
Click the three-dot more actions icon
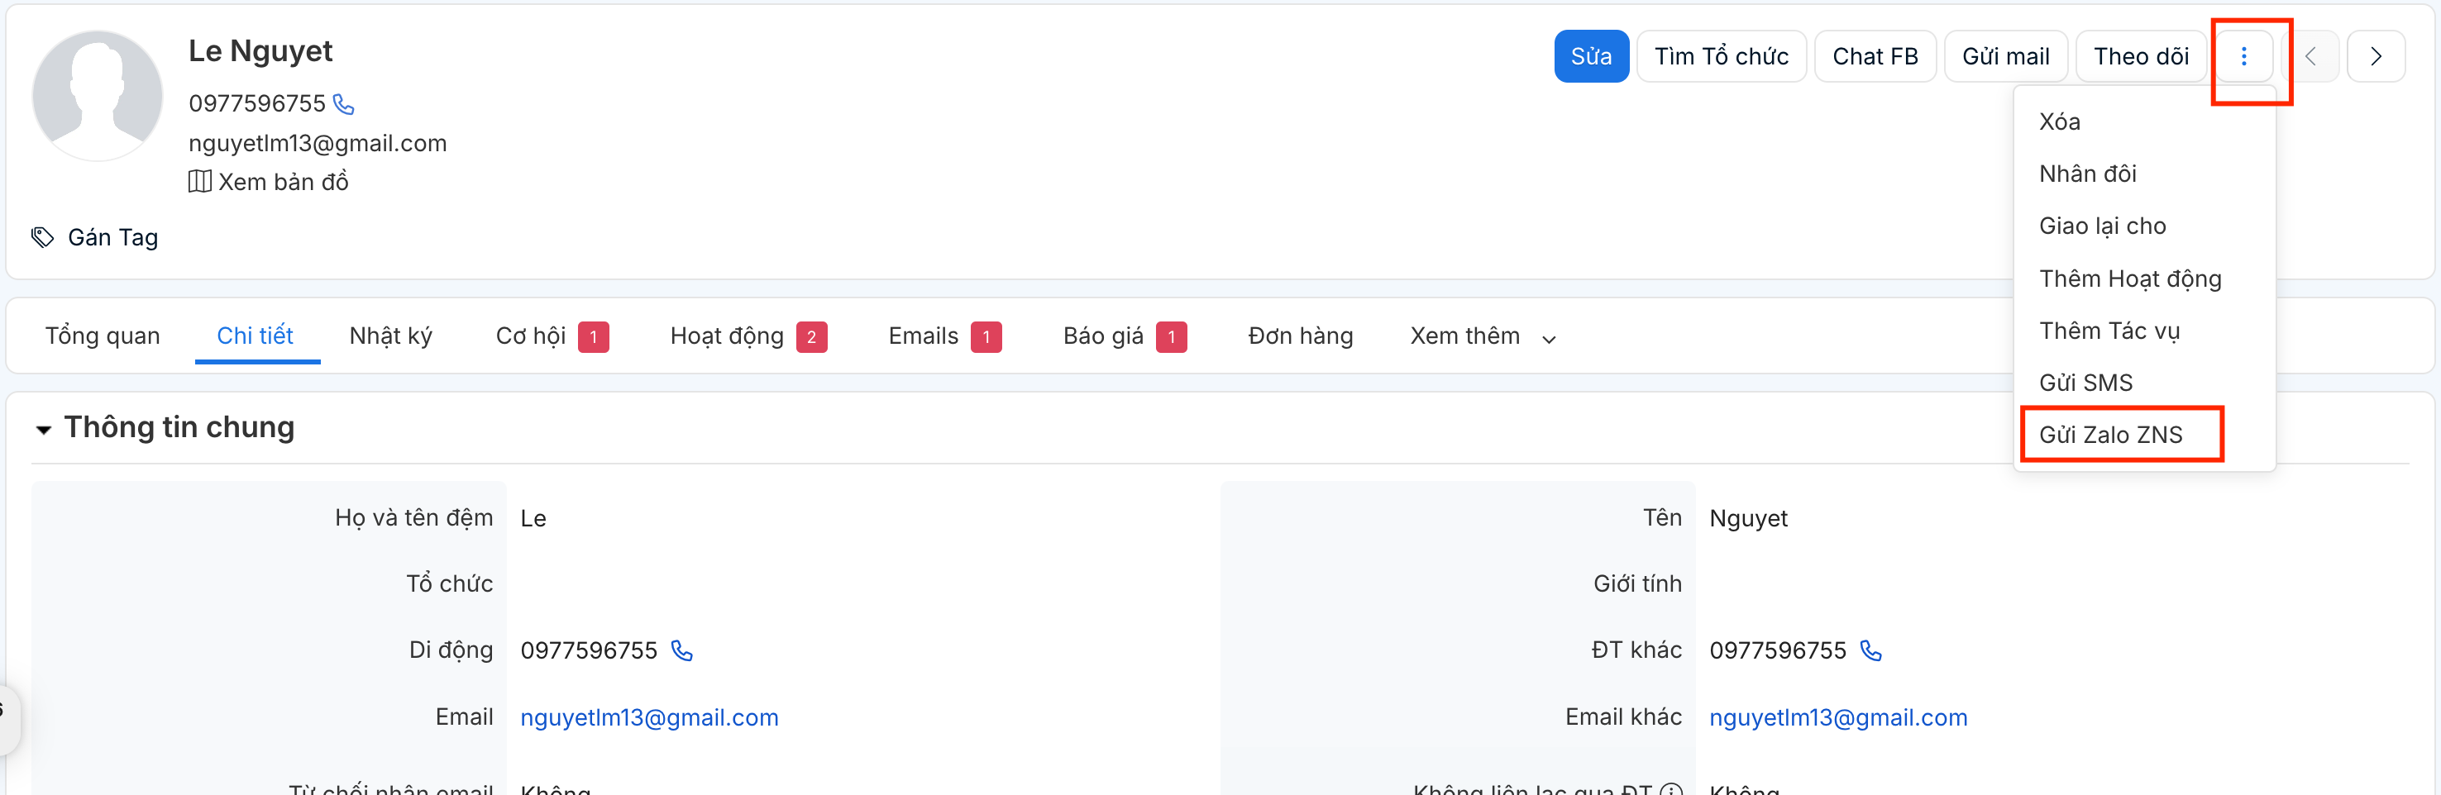pos(2243,57)
